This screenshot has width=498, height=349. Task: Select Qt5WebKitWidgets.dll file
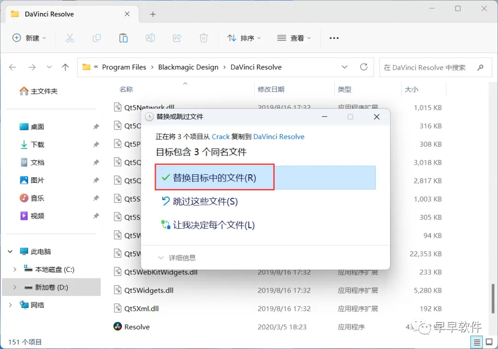tap(161, 272)
